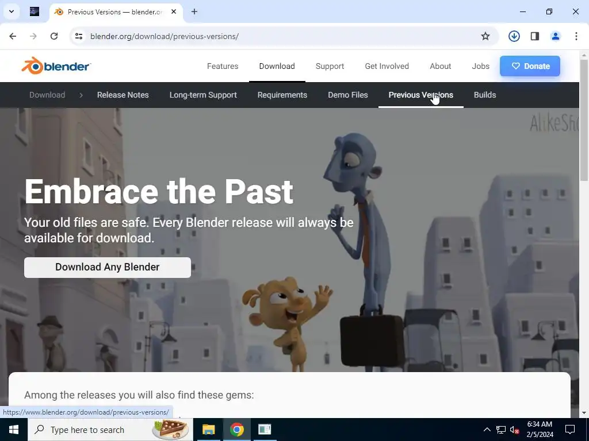Viewport: 589px width, 441px height.
Task: Click the taskbar search box
Action: coord(110,430)
